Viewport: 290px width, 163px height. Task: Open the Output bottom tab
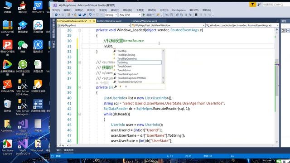pos(59,150)
